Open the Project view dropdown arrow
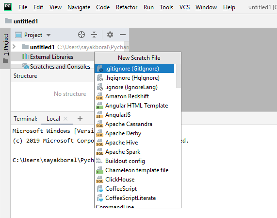This screenshot has height=218, width=277. point(49,35)
